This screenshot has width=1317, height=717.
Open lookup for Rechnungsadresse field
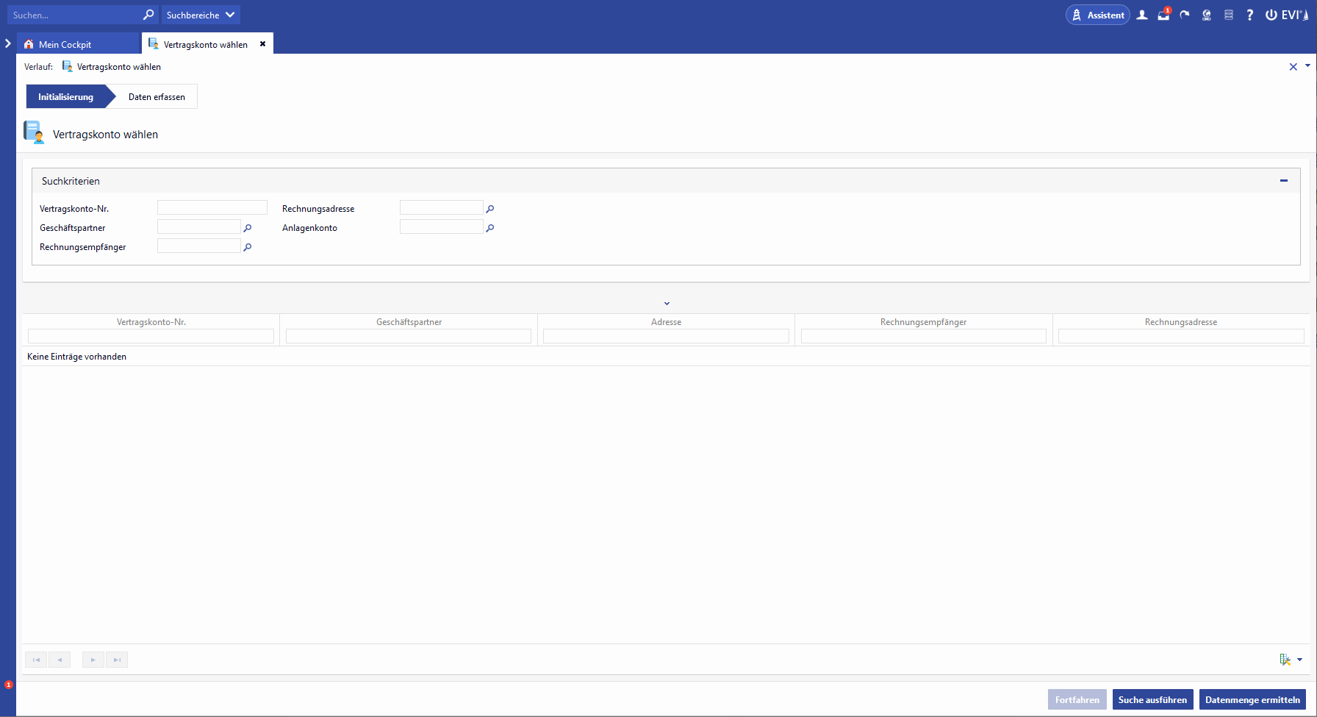point(490,209)
